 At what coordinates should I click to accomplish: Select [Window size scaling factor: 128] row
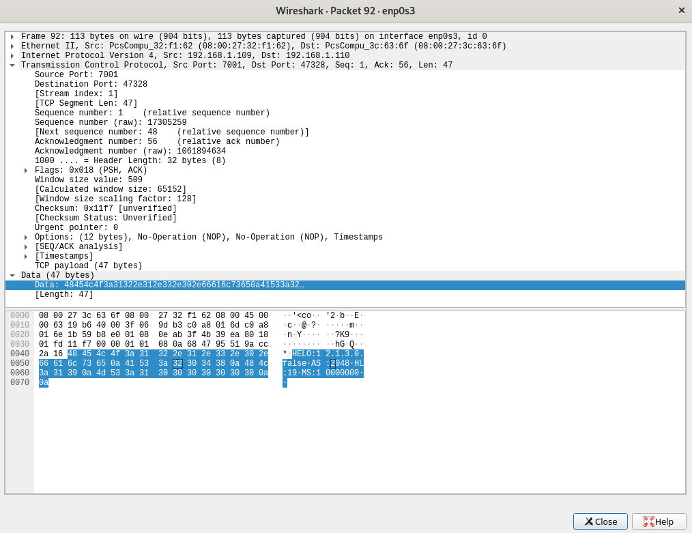click(x=345, y=199)
